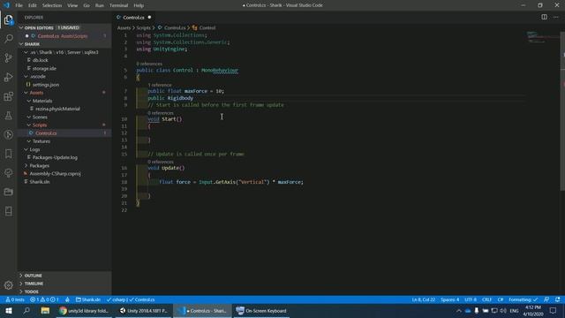The image size is (565, 318).
Task: Open the File menu
Action: click(x=19, y=5)
